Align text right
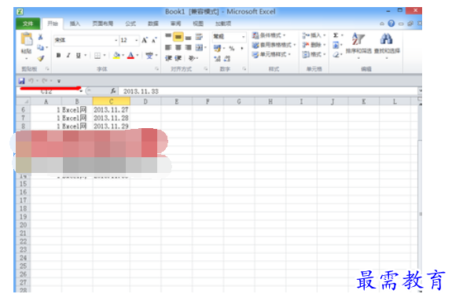This screenshot has width=452, height=305. tap(188, 48)
